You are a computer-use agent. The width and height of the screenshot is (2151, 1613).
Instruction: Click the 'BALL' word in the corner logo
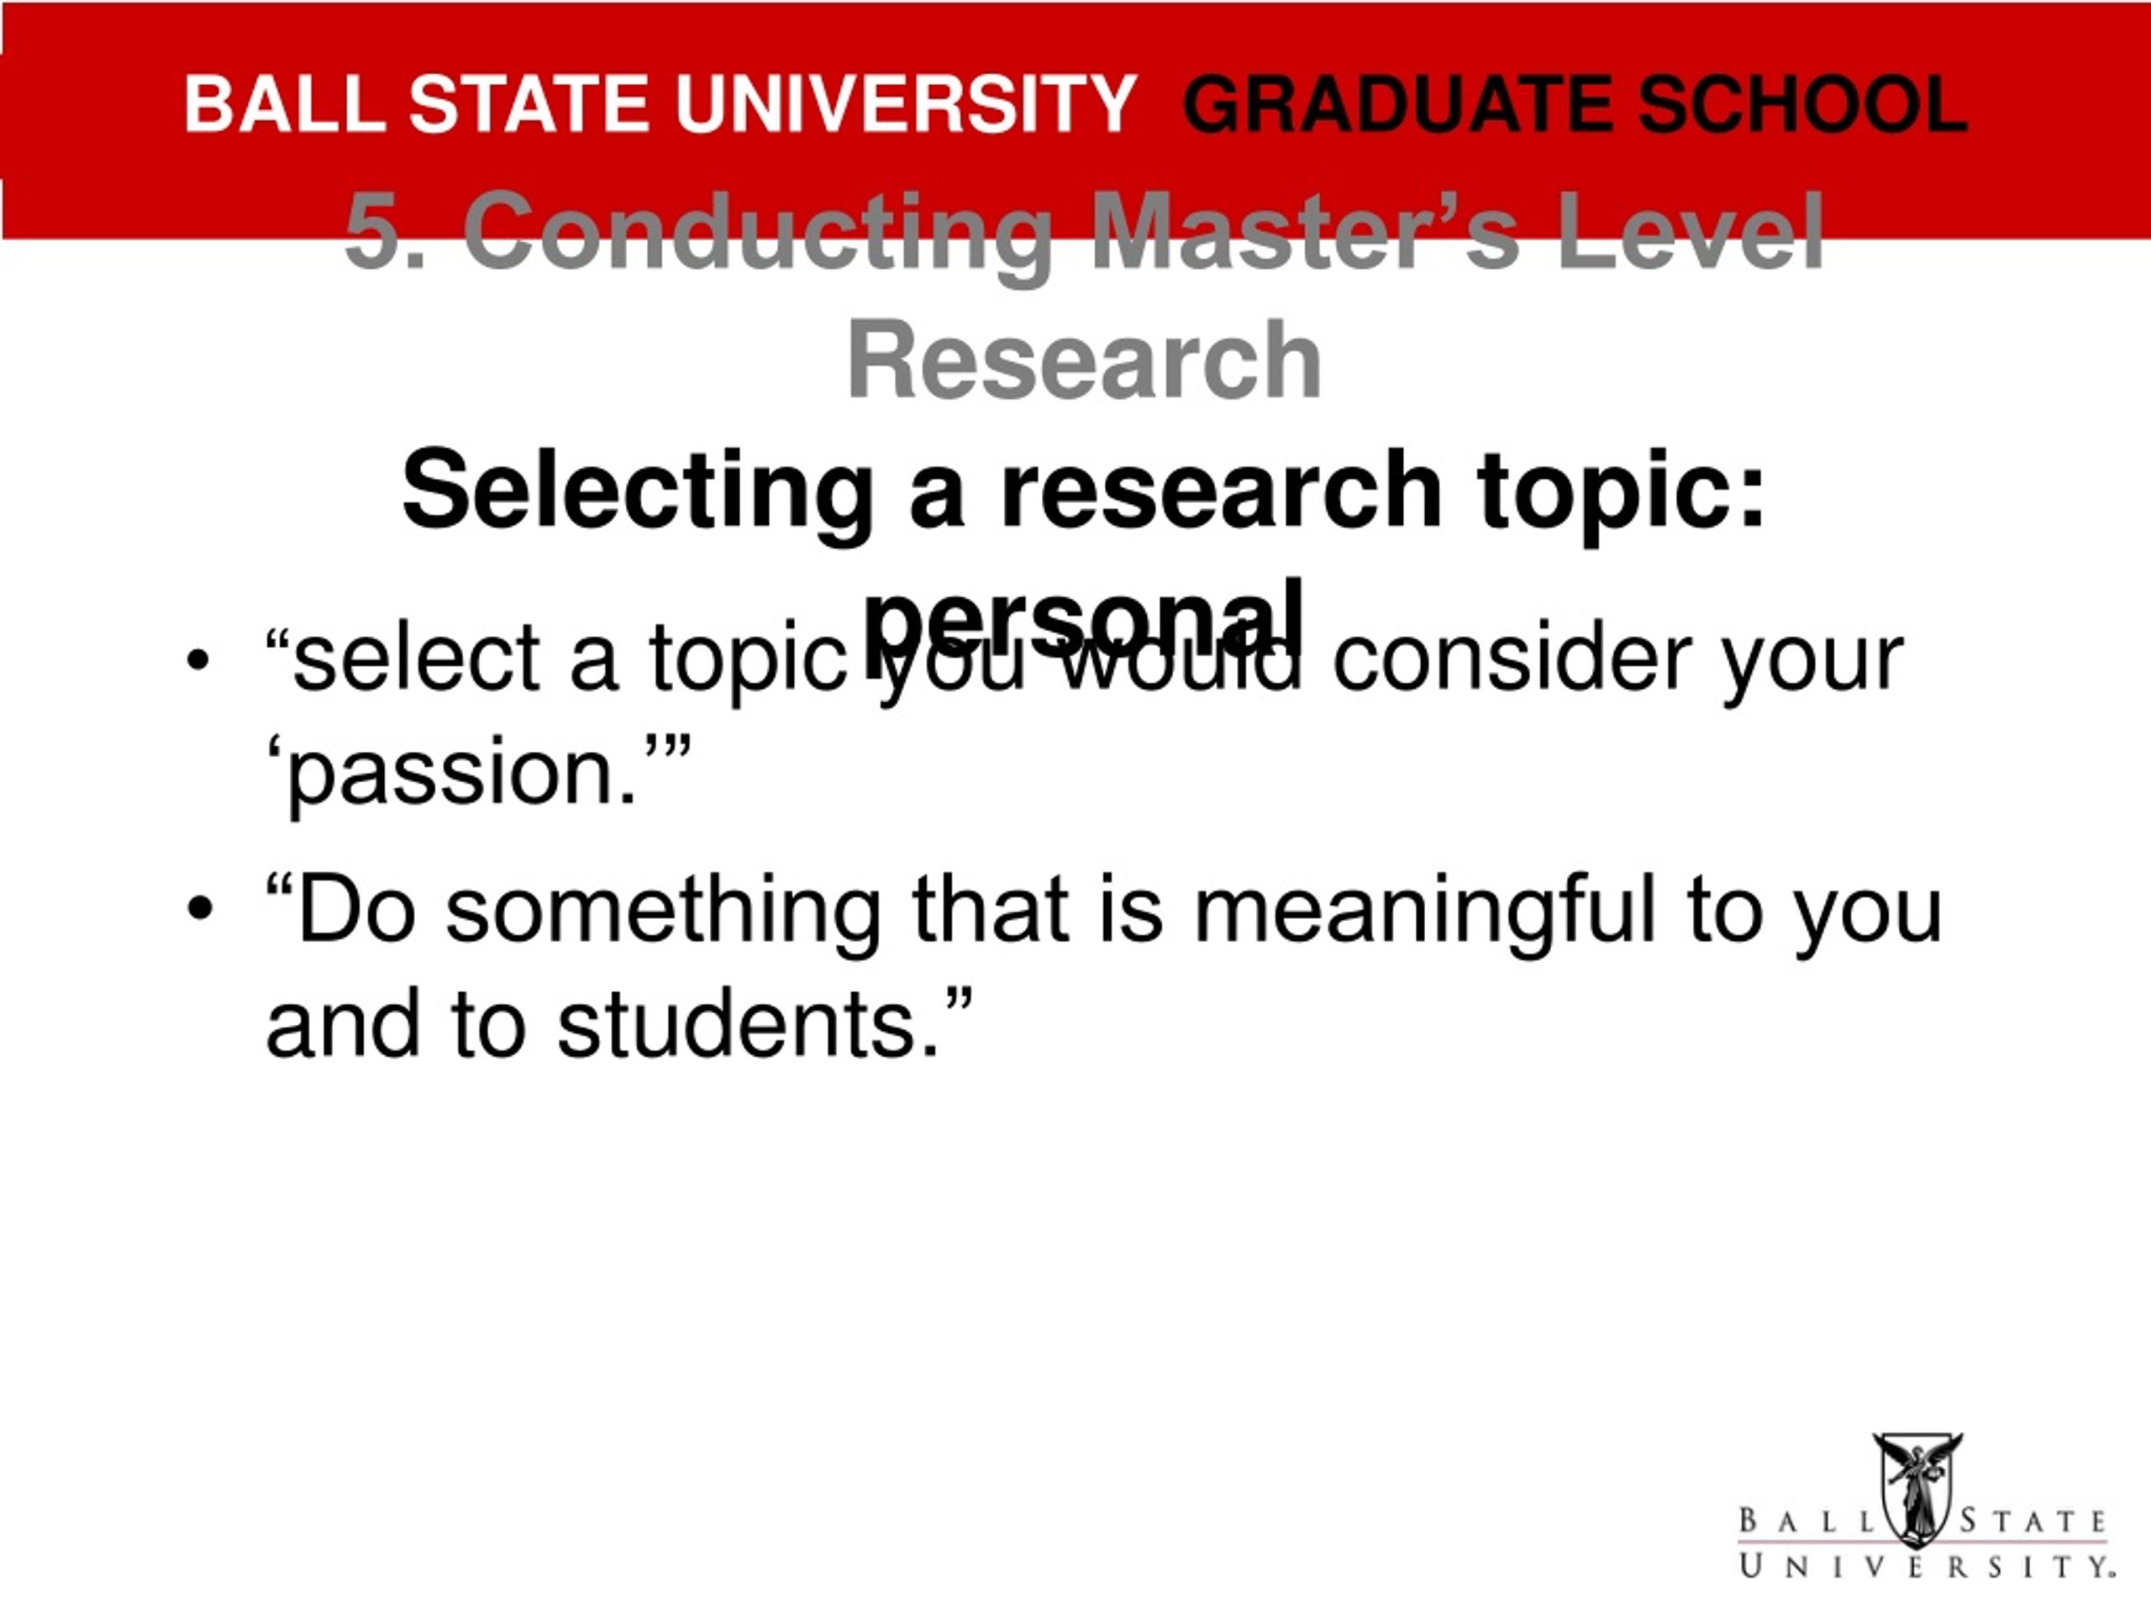pos(1805,1521)
